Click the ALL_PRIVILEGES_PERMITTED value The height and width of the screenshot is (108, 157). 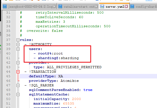point(74,67)
